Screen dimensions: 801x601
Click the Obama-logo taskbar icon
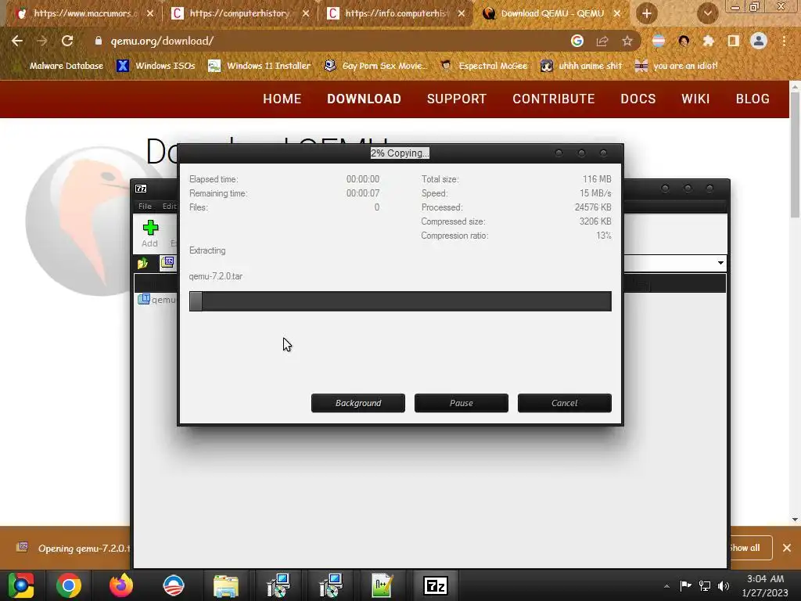(x=174, y=585)
